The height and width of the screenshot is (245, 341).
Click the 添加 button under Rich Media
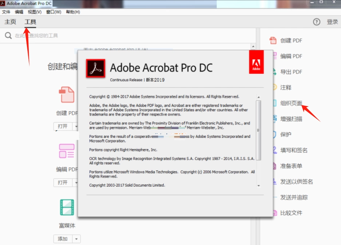coord(63,239)
